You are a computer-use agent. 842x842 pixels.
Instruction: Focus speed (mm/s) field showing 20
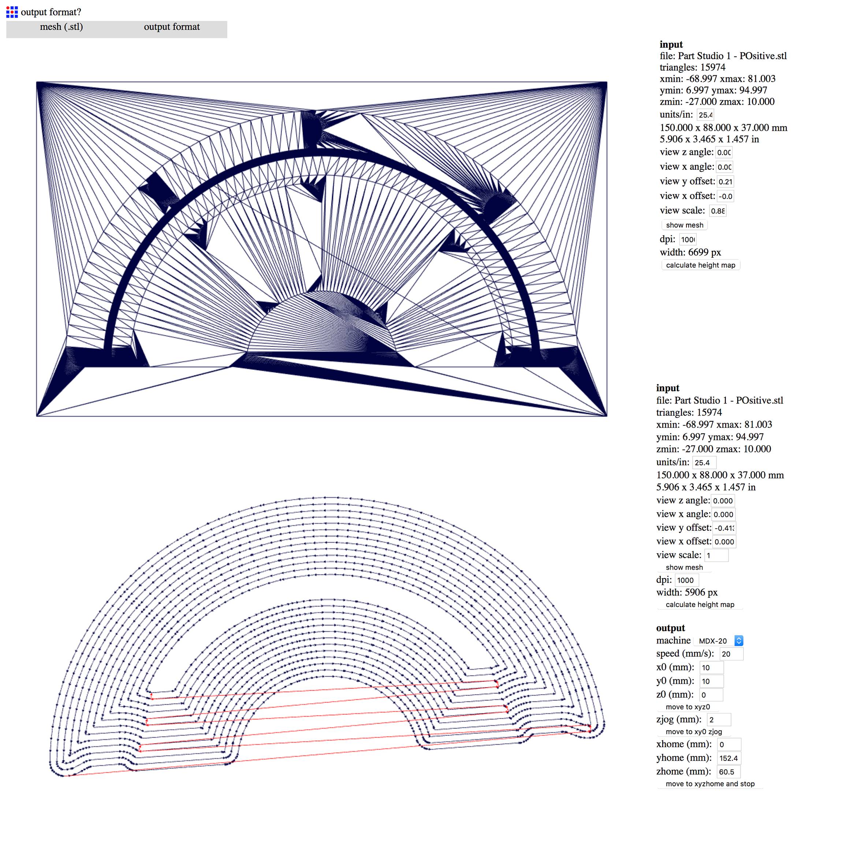(731, 654)
